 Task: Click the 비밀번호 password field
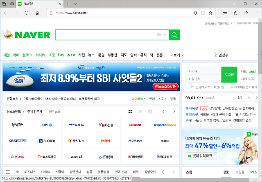203,79
